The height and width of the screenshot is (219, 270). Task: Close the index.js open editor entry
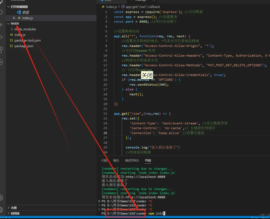coord(14,18)
